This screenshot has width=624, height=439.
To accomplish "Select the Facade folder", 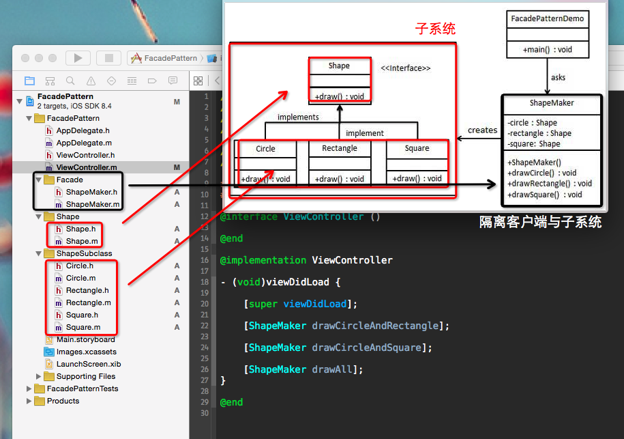I will pyautogui.click(x=70, y=180).
